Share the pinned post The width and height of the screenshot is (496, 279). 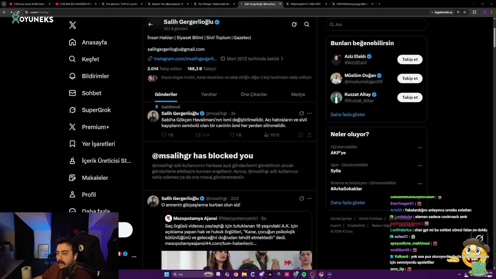point(309,135)
